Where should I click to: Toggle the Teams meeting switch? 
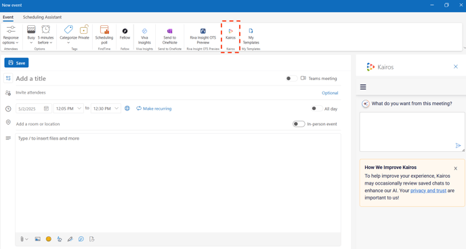coord(291,78)
